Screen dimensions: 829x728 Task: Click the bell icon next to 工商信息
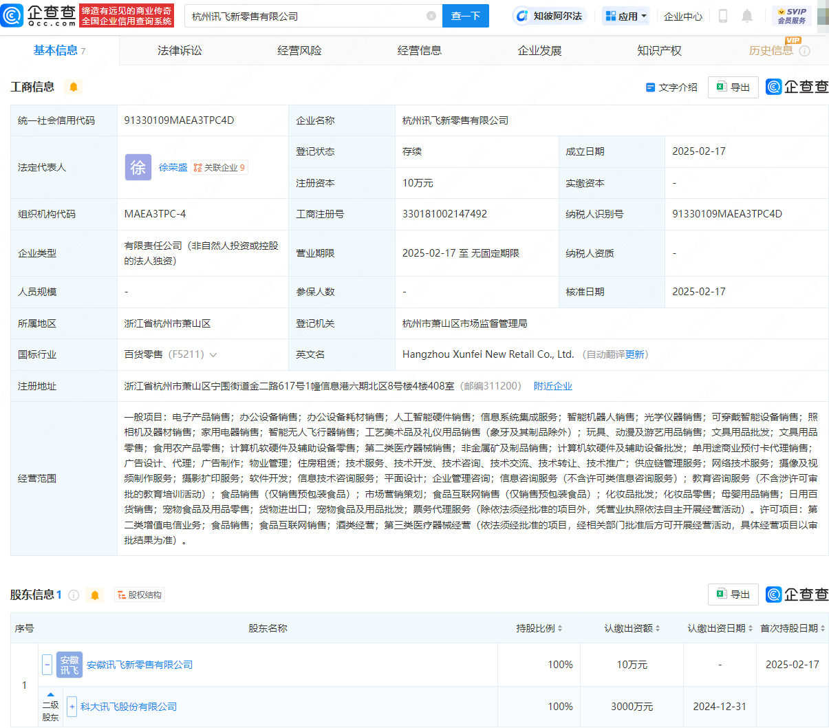pyautogui.click(x=74, y=87)
